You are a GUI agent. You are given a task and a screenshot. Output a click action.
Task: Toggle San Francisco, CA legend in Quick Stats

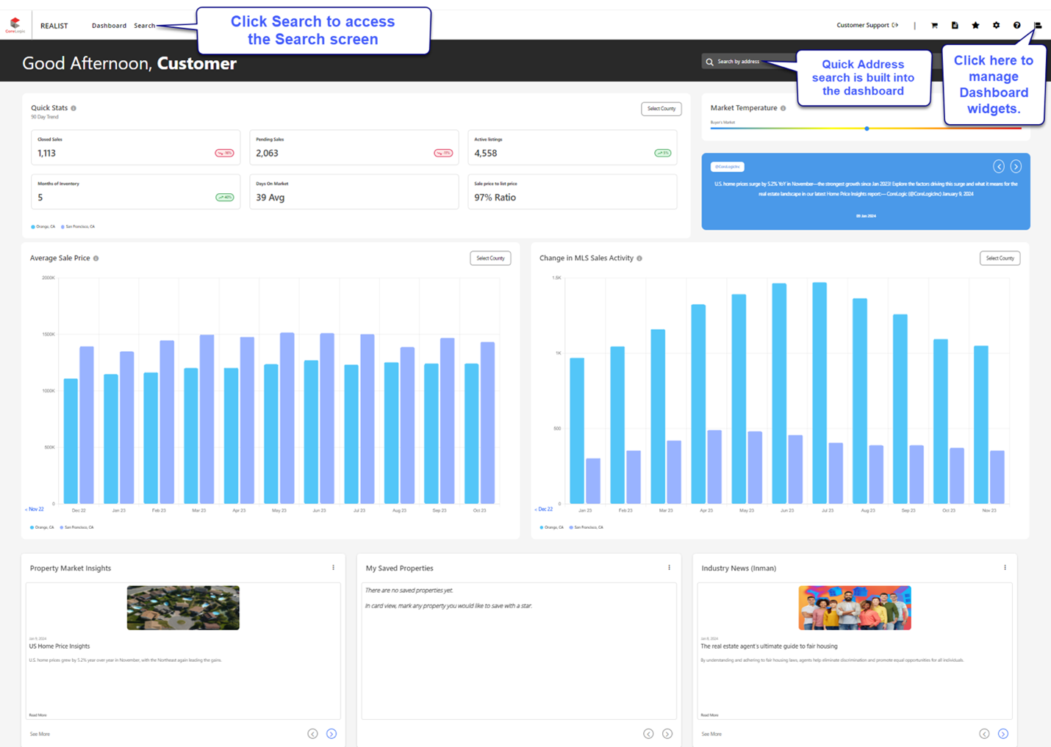pyautogui.click(x=78, y=227)
